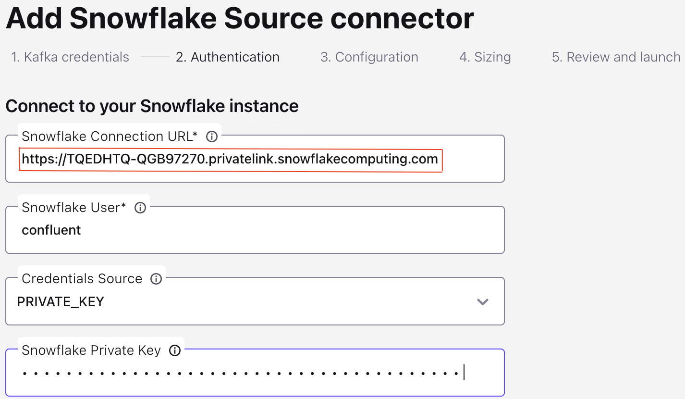Switch to the Kafka credentials step
The image size is (685, 399).
pos(69,57)
